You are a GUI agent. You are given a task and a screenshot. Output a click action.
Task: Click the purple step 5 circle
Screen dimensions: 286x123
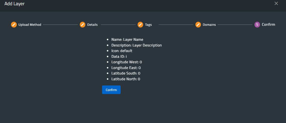pos(257,24)
